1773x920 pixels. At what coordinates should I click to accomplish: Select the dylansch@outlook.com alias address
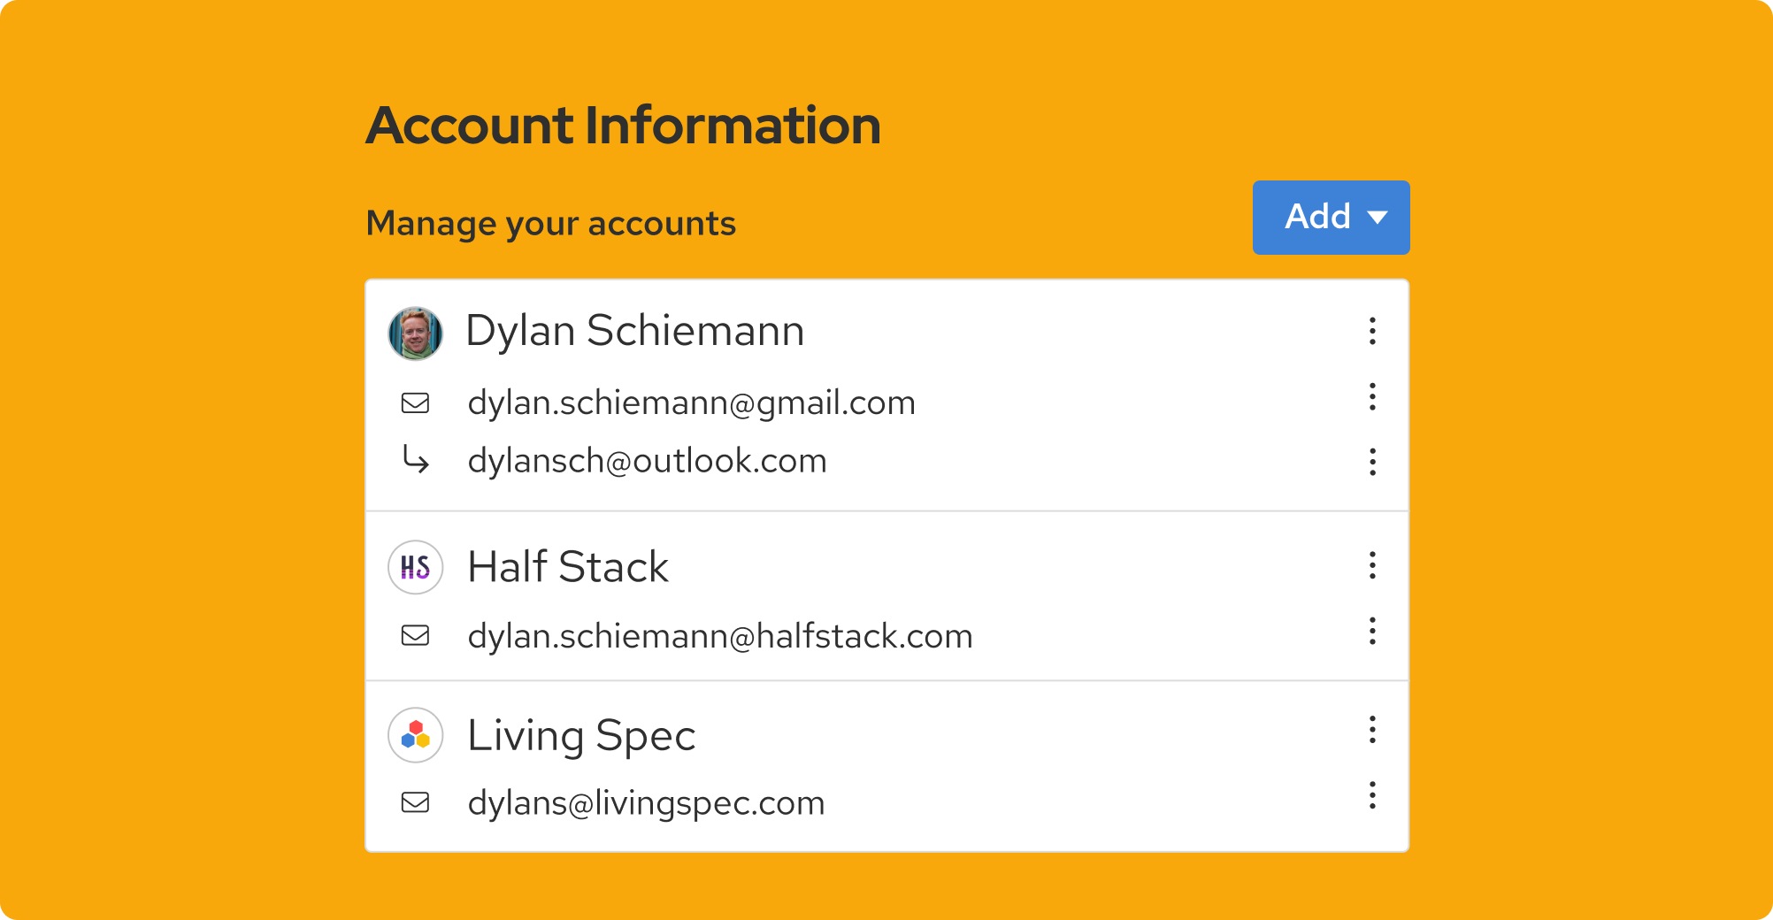[x=647, y=461]
